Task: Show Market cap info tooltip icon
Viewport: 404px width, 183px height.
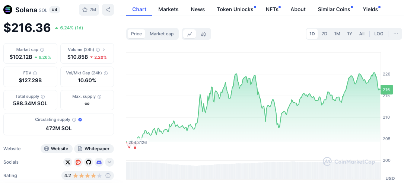Action: coord(42,50)
